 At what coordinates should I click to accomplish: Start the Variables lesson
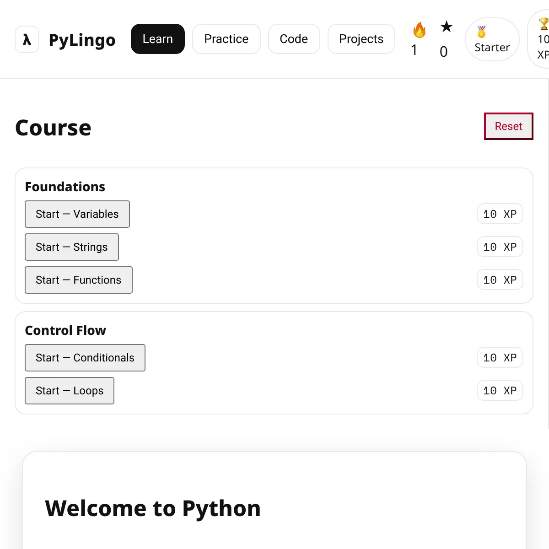pyautogui.click(x=77, y=214)
